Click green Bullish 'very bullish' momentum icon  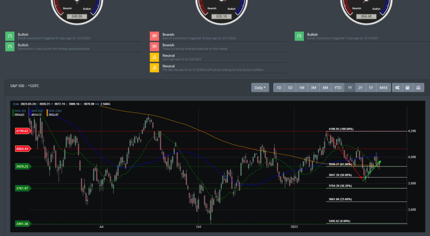tap(10, 47)
